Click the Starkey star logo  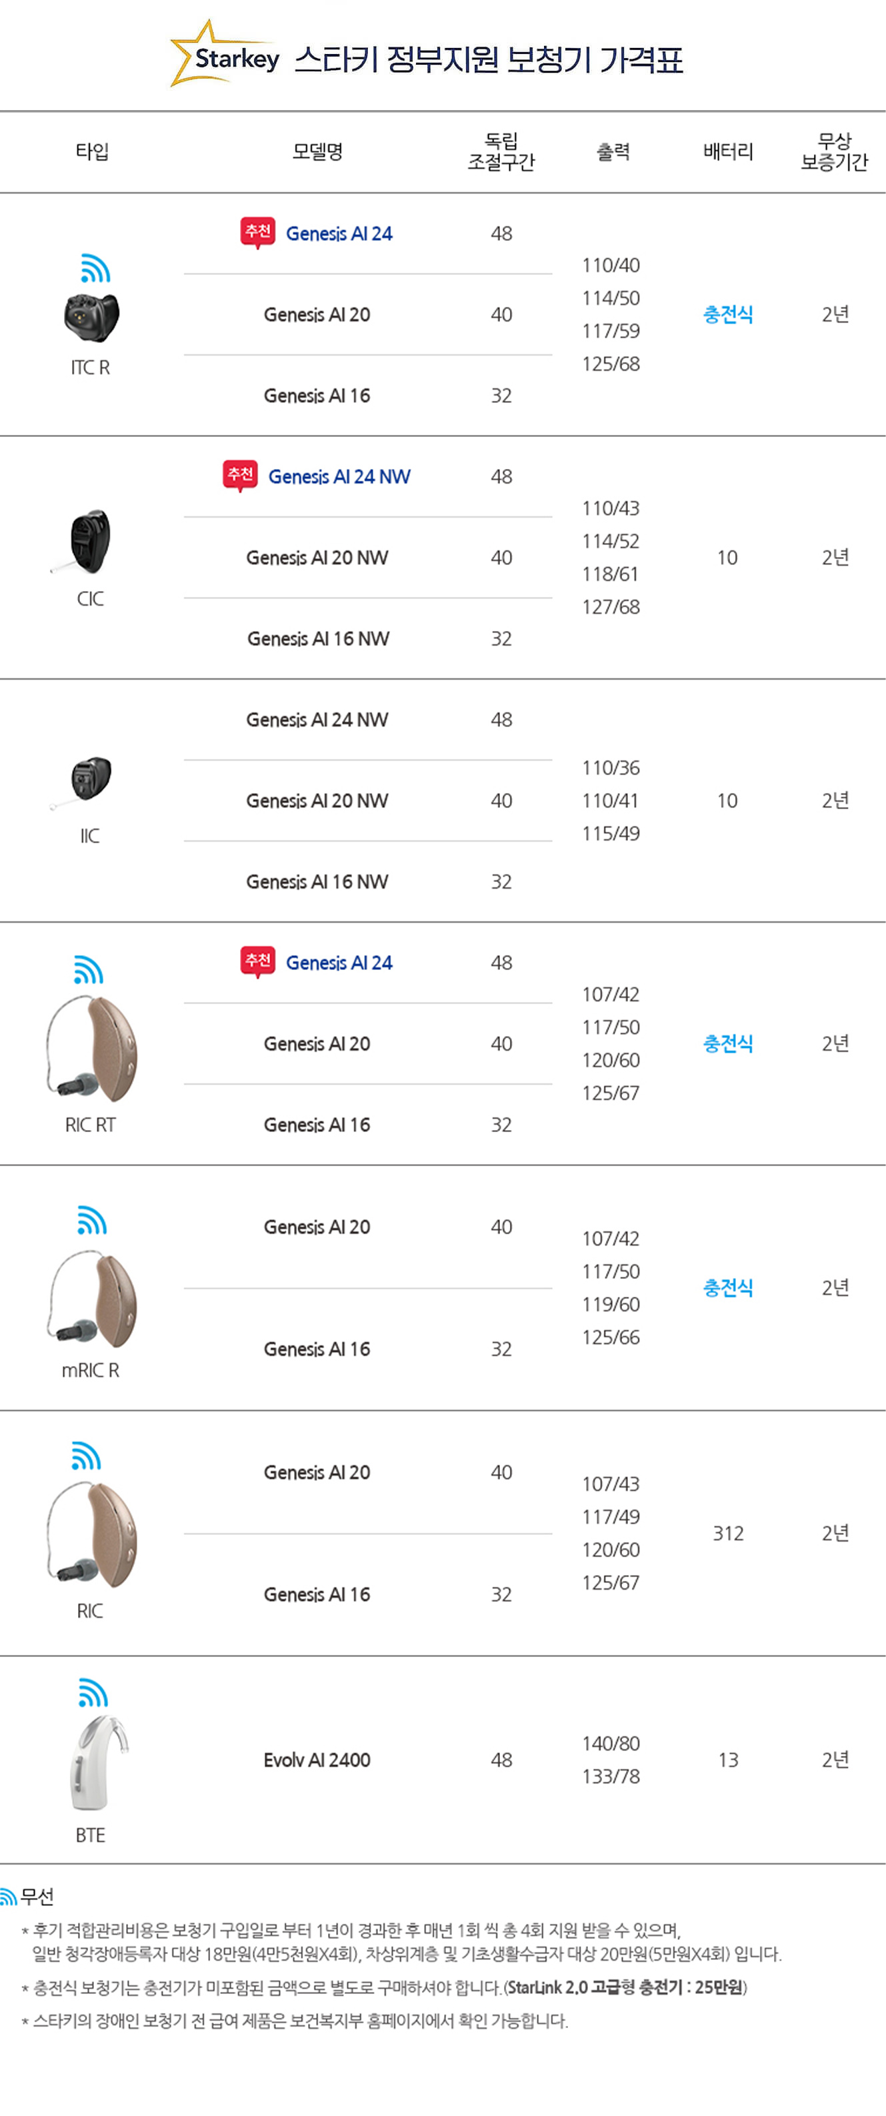pyautogui.click(x=224, y=54)
